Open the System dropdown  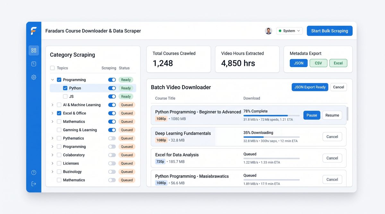(x=289, y=31)
